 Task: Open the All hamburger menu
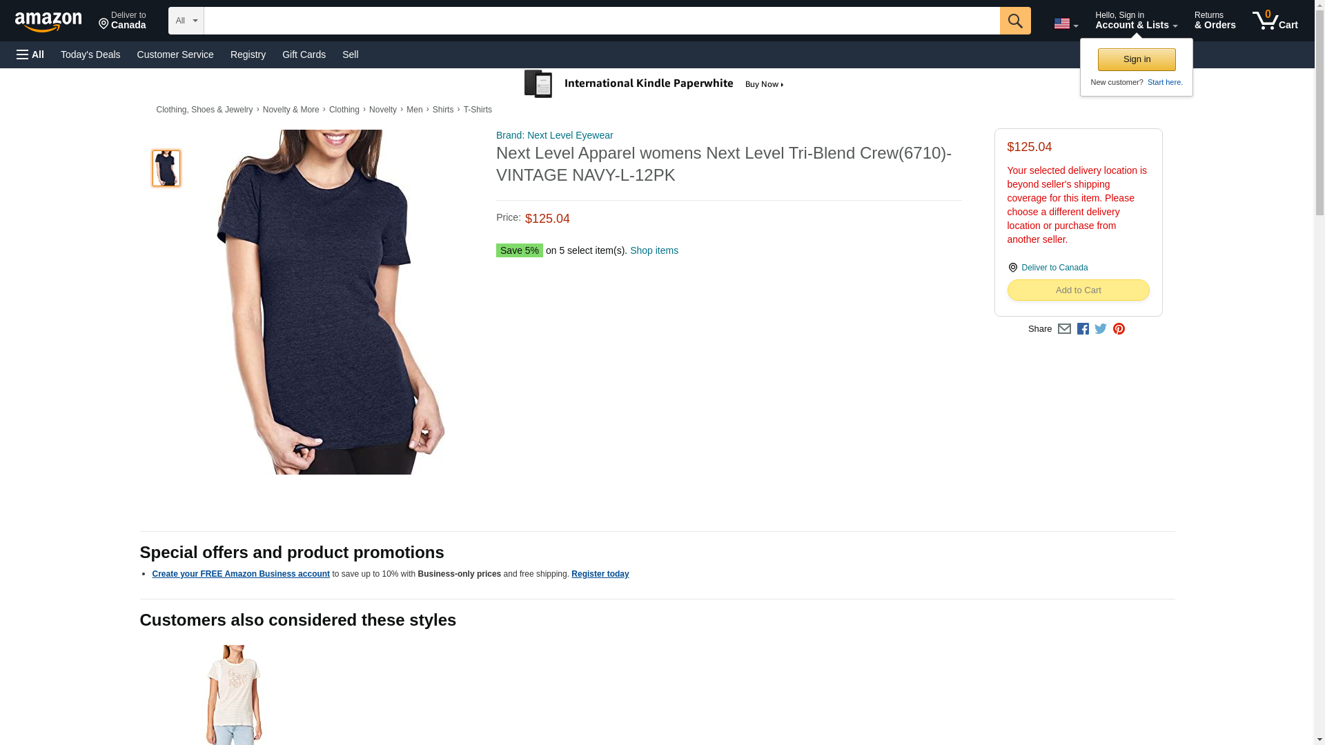pos(30,54)
